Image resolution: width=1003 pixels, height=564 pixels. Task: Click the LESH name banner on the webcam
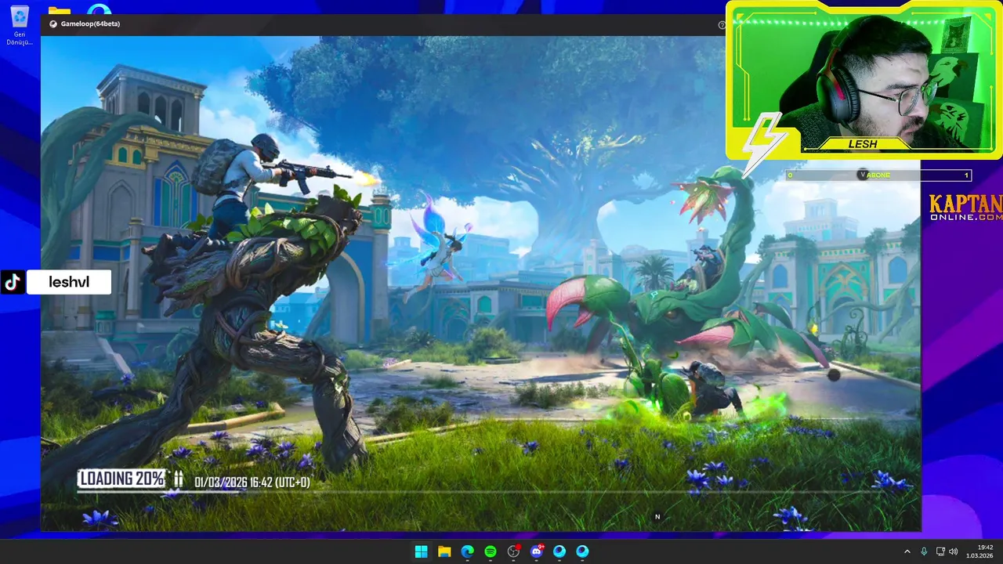pos(863,144)
